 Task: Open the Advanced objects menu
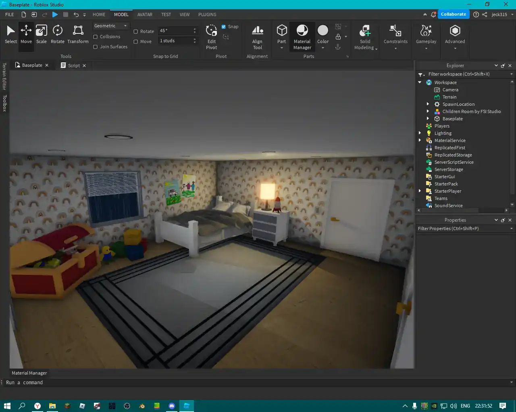(x=455, y=37)
